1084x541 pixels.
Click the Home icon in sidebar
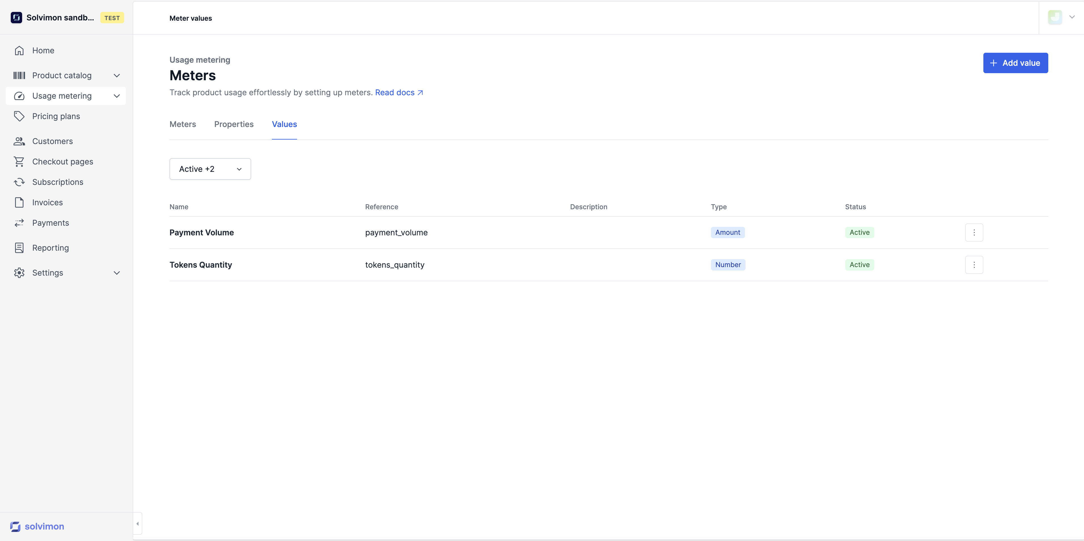tap(19, 50)
